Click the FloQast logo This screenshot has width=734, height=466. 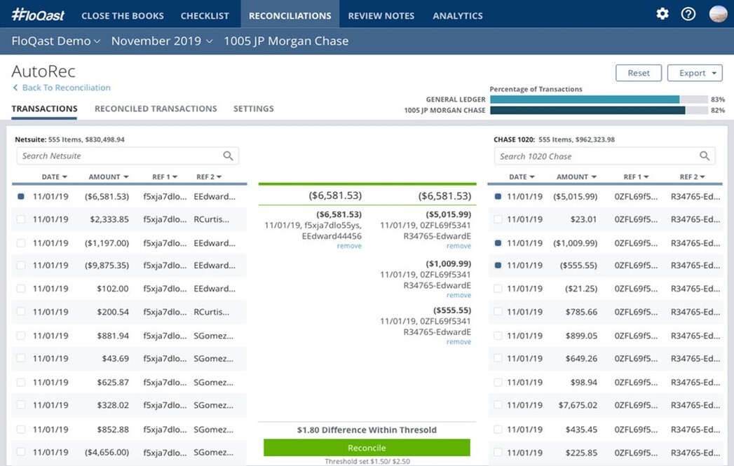coord(39,13)
